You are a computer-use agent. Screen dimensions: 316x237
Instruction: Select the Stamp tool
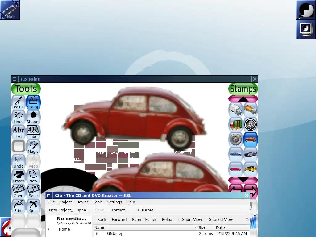click(33, 102)
